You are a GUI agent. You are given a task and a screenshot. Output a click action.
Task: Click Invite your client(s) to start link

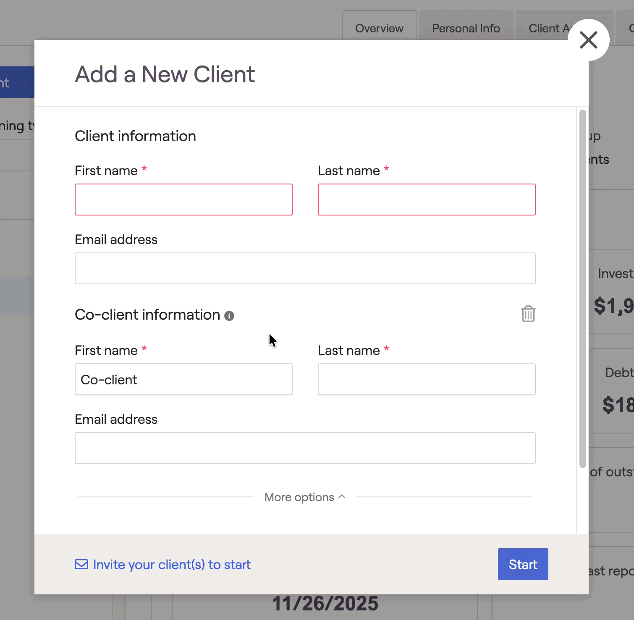click(172, 565)
